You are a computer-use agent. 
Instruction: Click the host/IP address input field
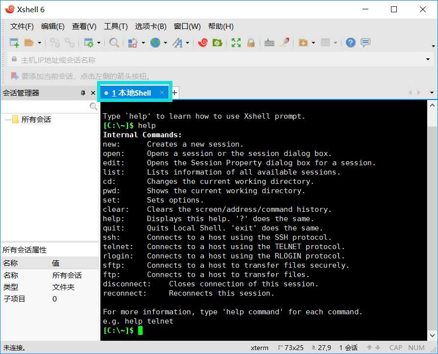point(220,59)
